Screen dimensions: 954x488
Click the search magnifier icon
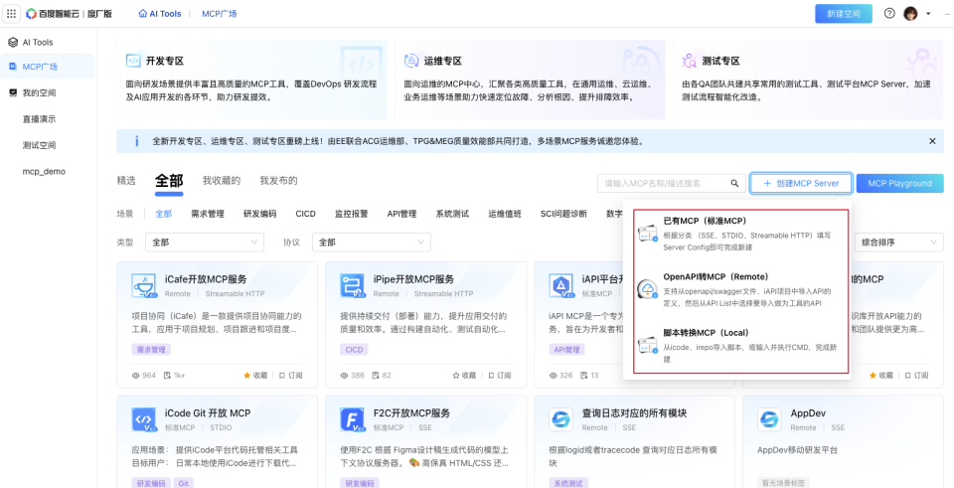click(734, 183)
